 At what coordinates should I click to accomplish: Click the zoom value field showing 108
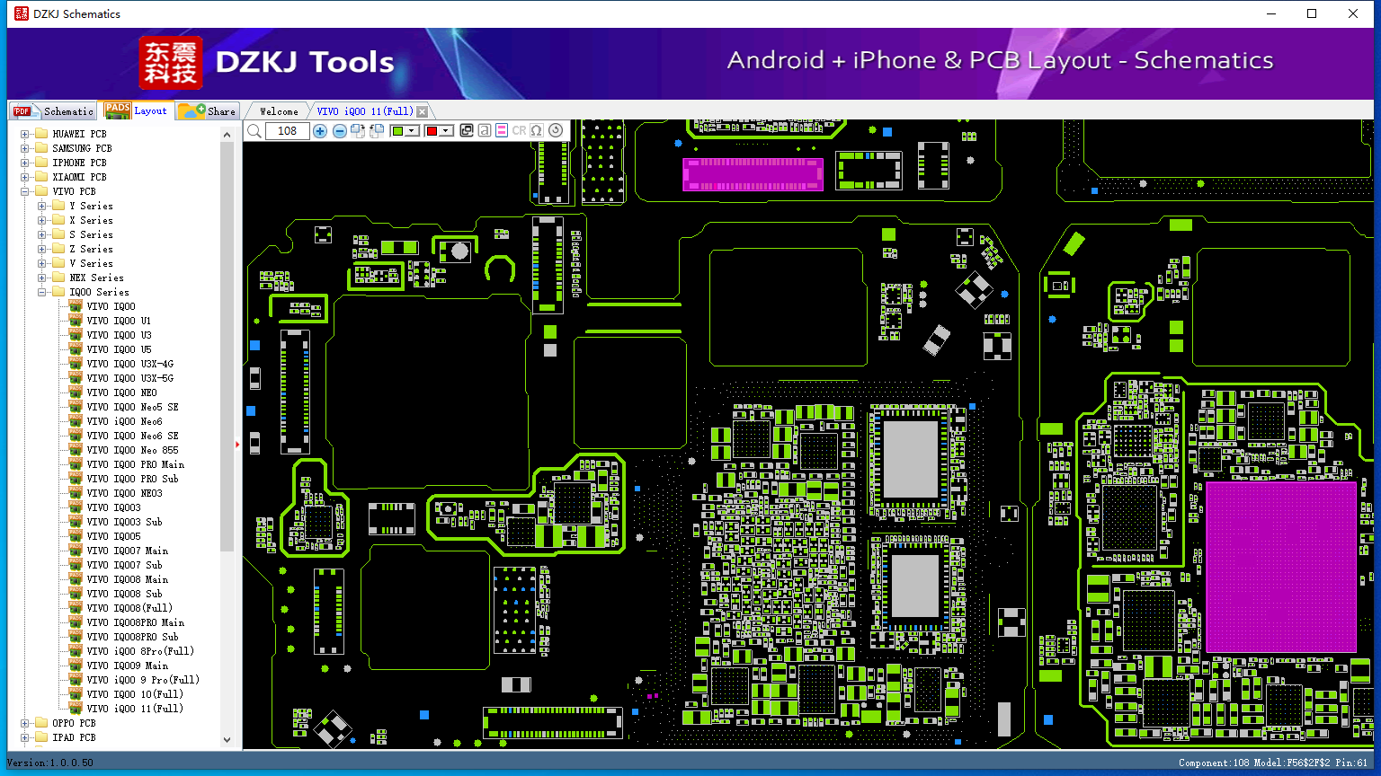pyautogui.click(x=288, y=131)
